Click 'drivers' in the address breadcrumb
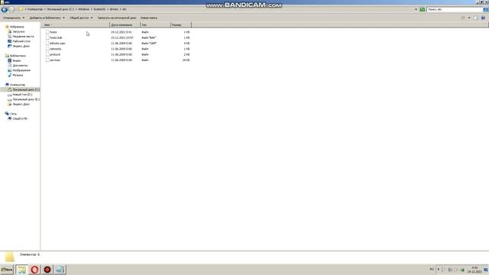The width and height of the screenshot is (489, 275). (114, 9)
